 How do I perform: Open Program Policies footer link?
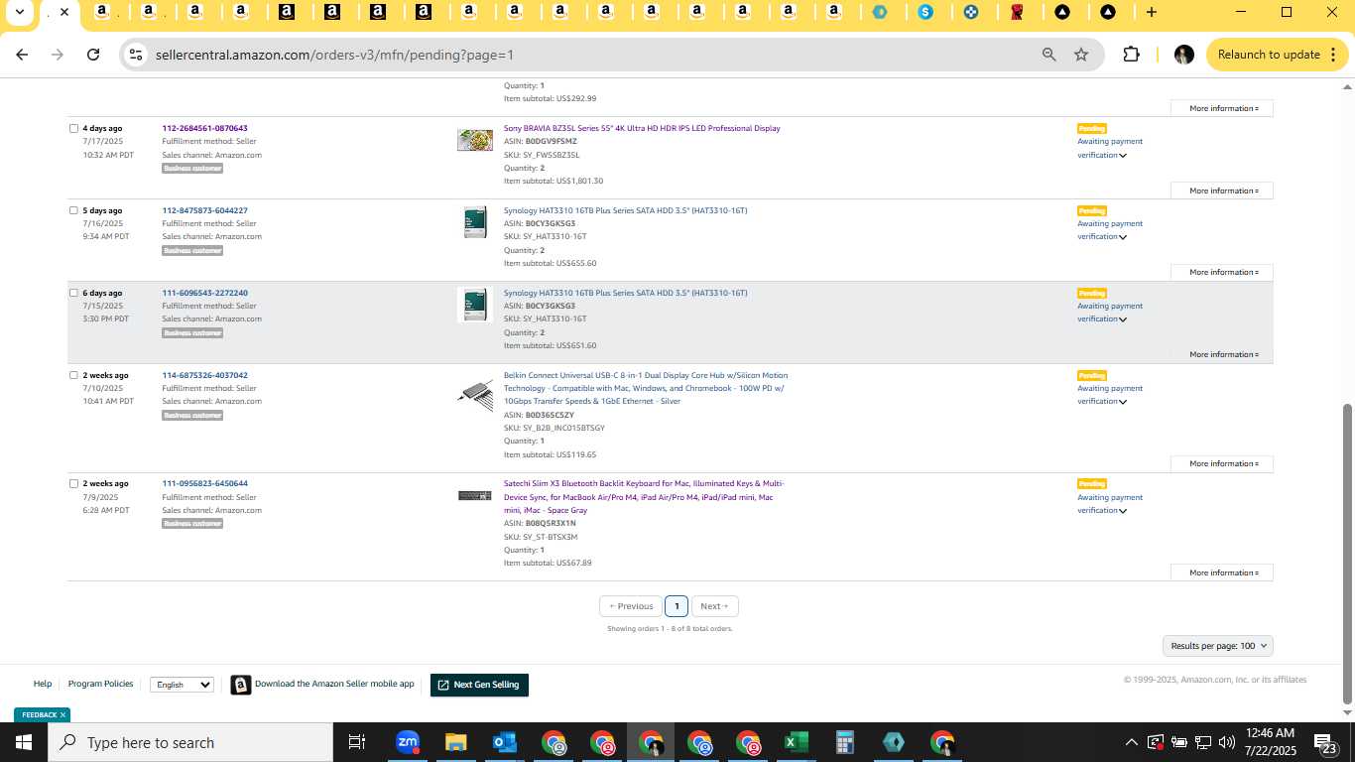(x=100, y=684)
